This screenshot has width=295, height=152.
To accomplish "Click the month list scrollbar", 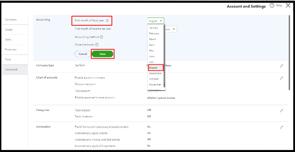I will point(165,56).
